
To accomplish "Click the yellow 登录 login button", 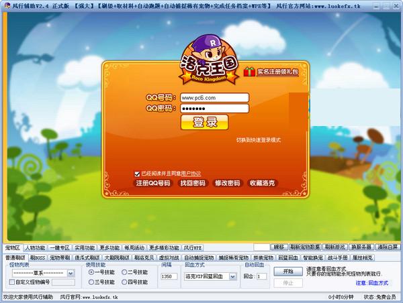I will [x=205, y=122].
